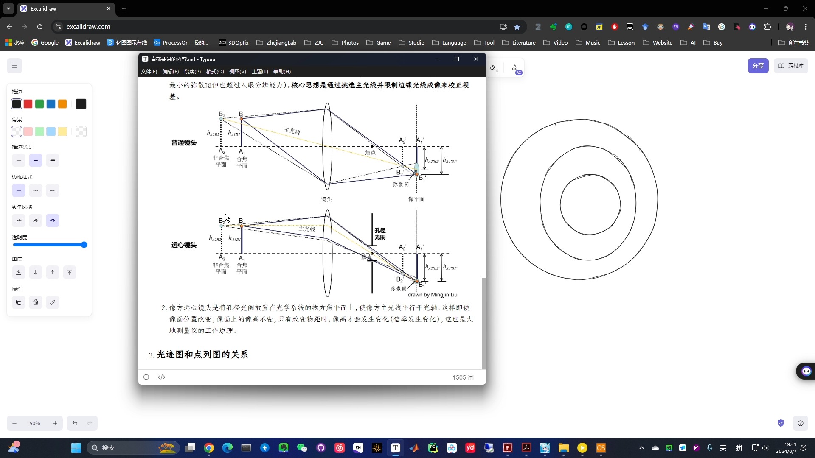Send the element to back in 图层 panel
Viewport: 815px width, 458px height.
(19, 272)
